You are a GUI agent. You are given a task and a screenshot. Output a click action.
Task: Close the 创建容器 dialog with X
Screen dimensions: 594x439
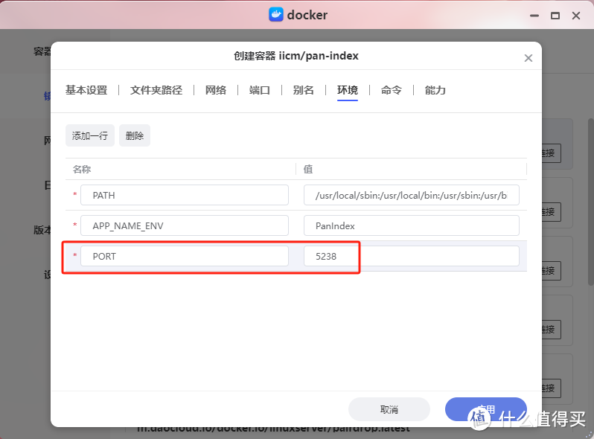(x=528, y=58)
